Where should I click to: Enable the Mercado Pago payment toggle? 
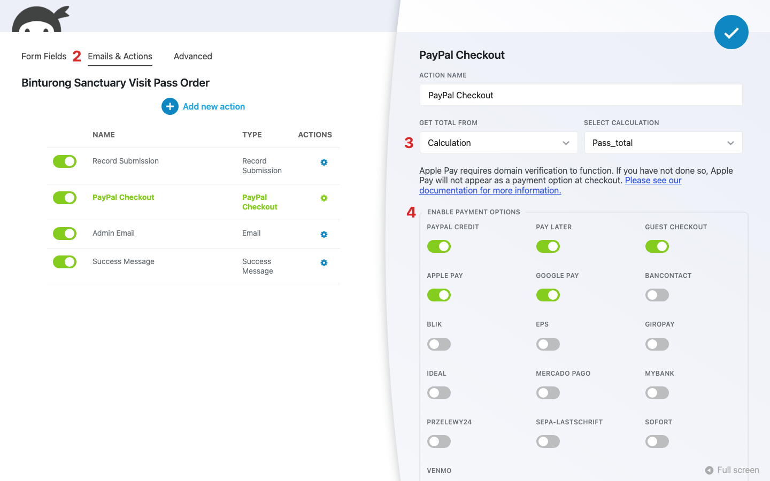pyautogui.click(x=548, y=393)
